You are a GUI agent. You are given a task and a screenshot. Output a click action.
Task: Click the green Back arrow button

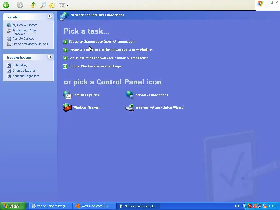tap(6, 5)
